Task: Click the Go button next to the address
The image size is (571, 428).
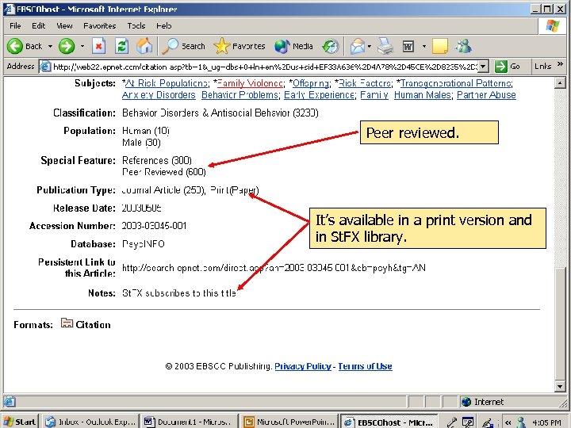Action: coord(507,67)
